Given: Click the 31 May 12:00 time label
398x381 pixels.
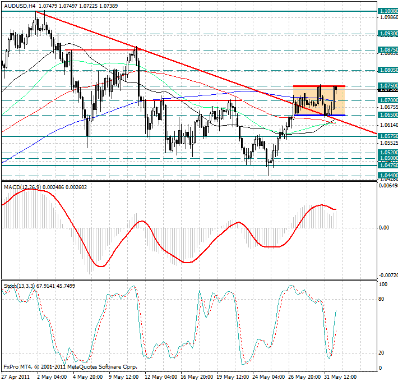Looking at the screenshot, I should pyautogui.click(x=341, y=377).
